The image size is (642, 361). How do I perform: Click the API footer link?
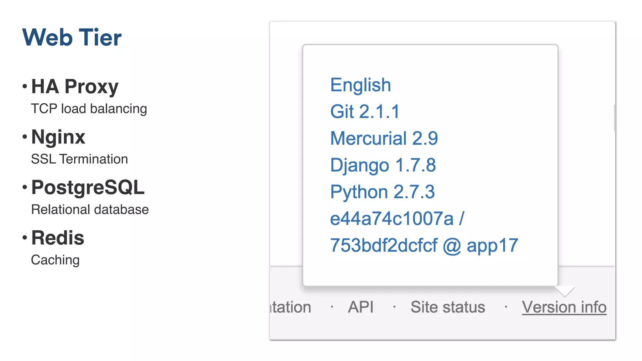360,307
